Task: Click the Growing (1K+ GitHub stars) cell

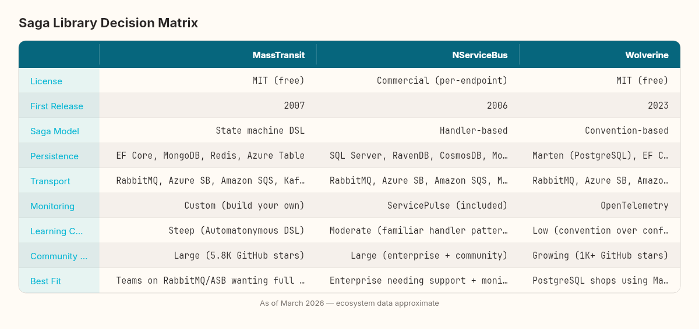Action: [x=601, y=256]
